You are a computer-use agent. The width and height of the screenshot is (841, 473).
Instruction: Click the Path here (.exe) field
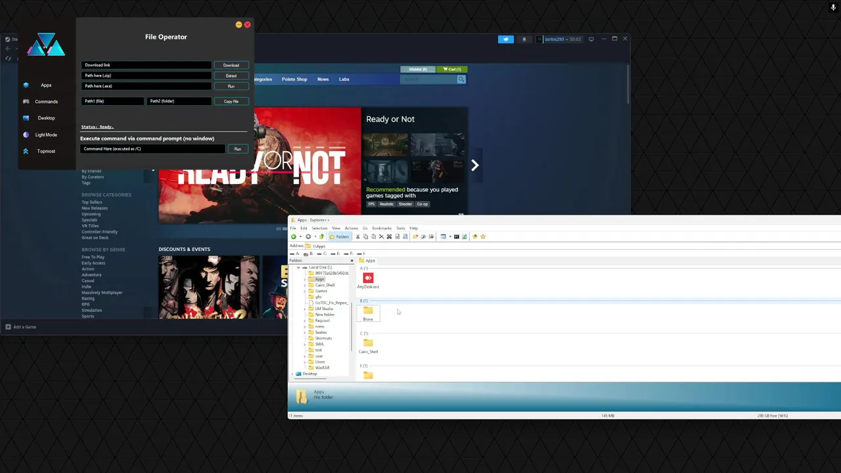[147, 86]
